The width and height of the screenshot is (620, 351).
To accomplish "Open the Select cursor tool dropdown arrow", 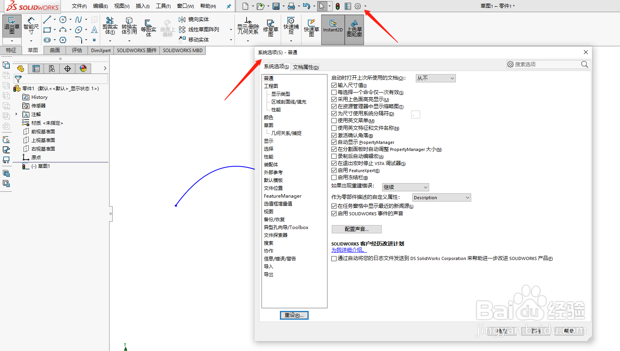I will (329, 6).
